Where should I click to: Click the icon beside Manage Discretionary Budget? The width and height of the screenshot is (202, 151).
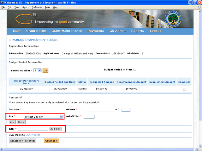[x=10, y=40]
